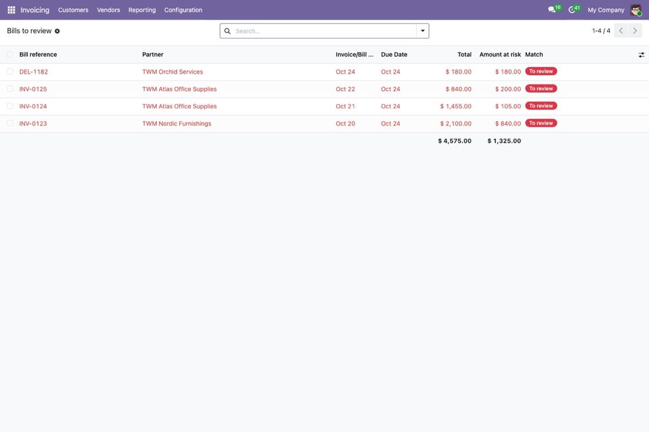Open the optional columns adjust icon
The width and height of the screenshot is (649, 432).
click(x=641, y=55)
